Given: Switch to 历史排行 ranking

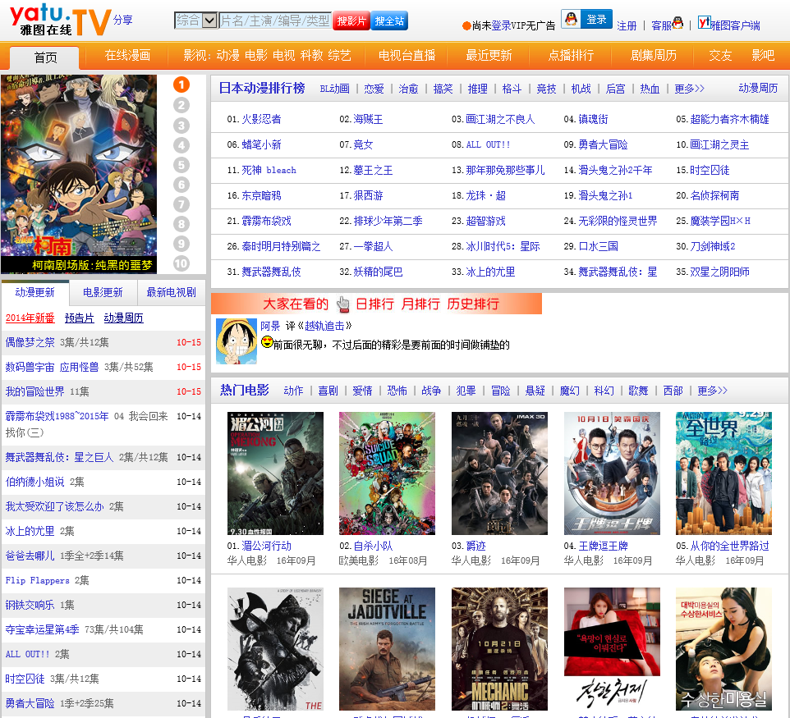Looking at the screenshot, I should (472, 304).
